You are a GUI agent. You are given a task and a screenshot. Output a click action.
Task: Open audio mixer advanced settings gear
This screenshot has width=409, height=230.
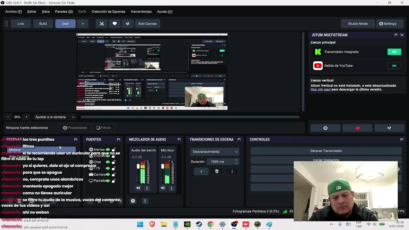click(133, 201)
